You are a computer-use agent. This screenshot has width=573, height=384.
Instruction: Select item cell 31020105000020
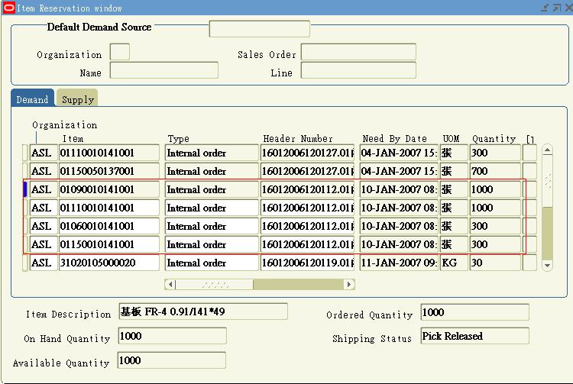point(109,263)
